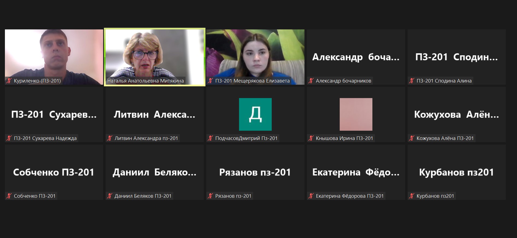This screenshot has height=238, width=517.
Task: Click the large 'ПЗ-201 Сухарев...' tile name
Action: (54, 115)
